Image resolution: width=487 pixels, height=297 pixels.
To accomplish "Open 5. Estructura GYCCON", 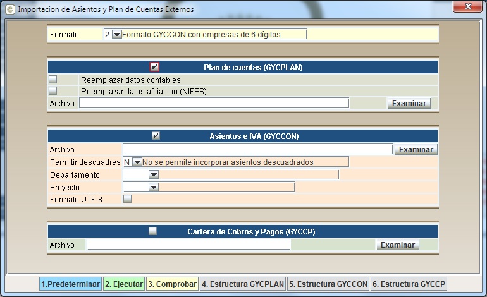I will click(328, 284).
